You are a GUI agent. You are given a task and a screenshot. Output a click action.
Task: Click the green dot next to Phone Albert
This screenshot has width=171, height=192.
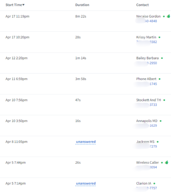coord(159,79)
